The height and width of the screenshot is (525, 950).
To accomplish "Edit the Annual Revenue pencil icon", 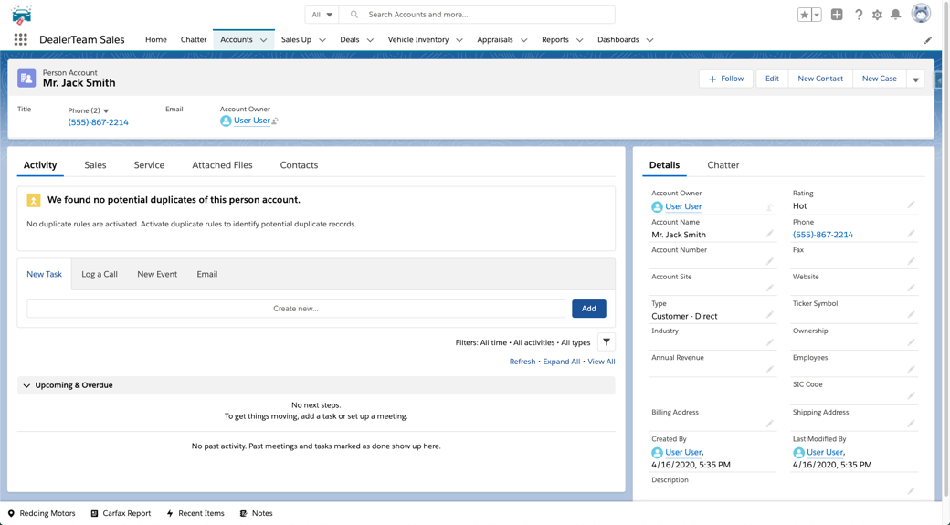I will tap(769, 369).
